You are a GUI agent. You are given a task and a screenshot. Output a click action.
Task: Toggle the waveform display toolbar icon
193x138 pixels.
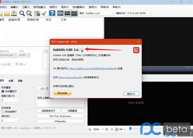pos(67,13)
